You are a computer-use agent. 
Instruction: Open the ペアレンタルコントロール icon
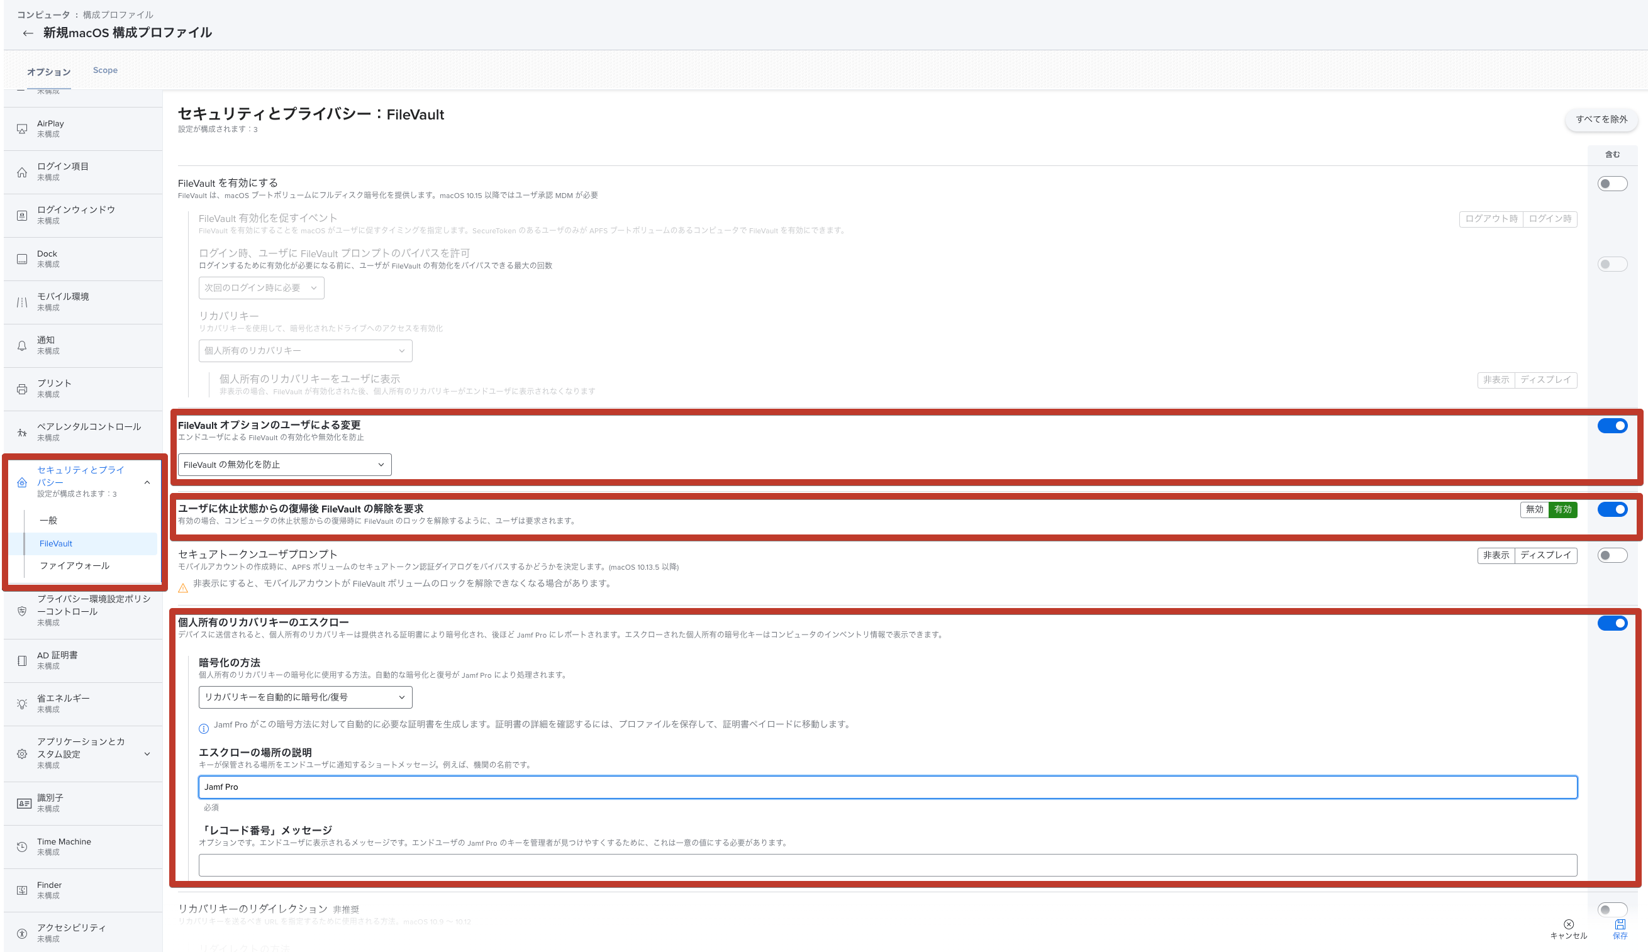click(x=22, y=432)
